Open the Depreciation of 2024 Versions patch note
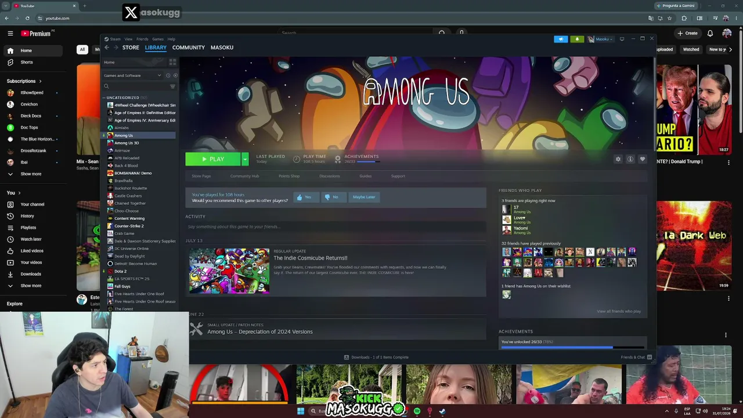This screenshot has height=418, width=743. (x=260, y=332)
